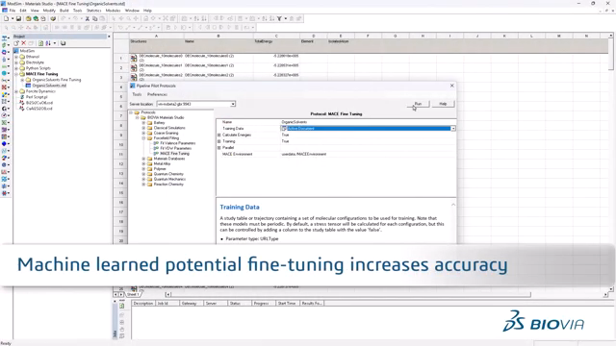The image size is (616, 346).
Task: Expand the Parallel parameter
Action: coord(219,148)
